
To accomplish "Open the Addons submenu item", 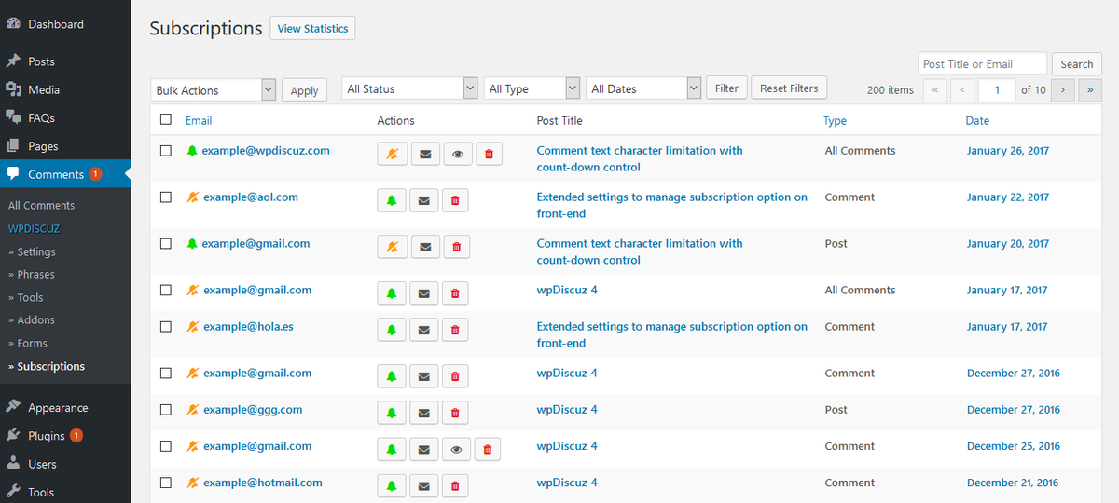I will pyautogui.click(x=31, y=319).
